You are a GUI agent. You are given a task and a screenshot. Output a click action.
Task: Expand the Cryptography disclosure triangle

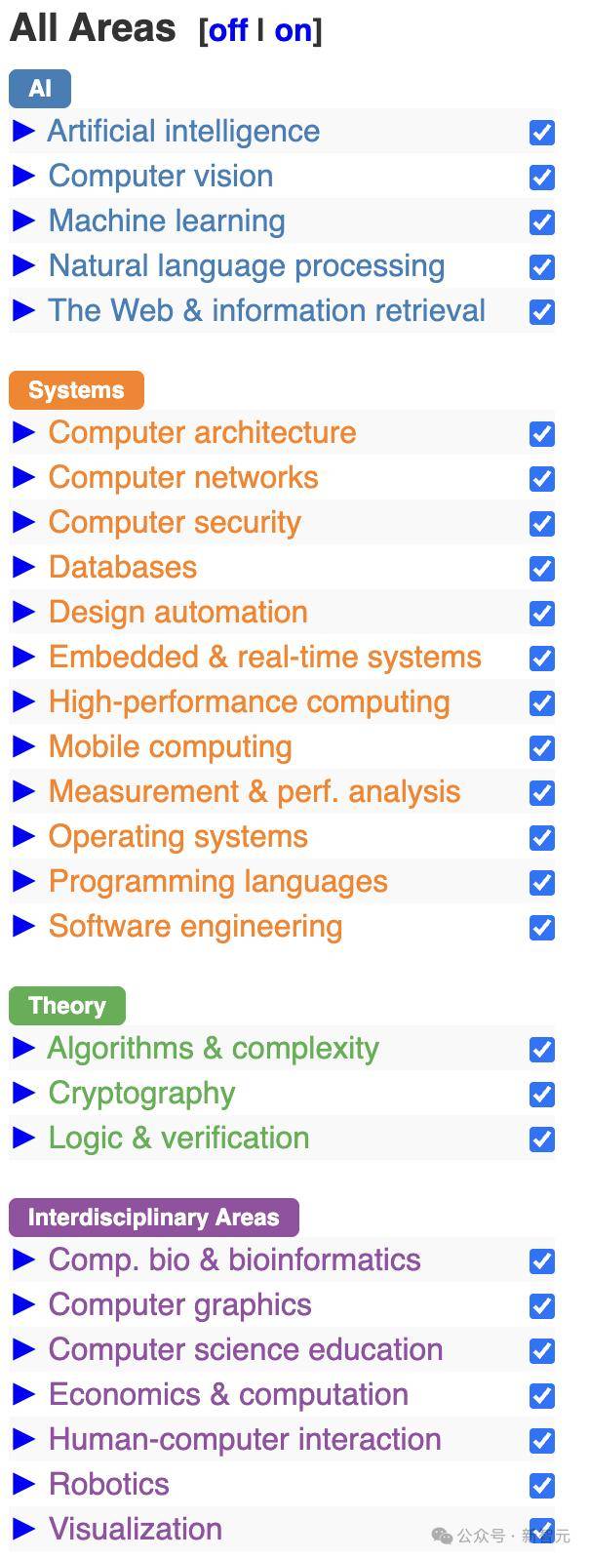point(23,1093)
